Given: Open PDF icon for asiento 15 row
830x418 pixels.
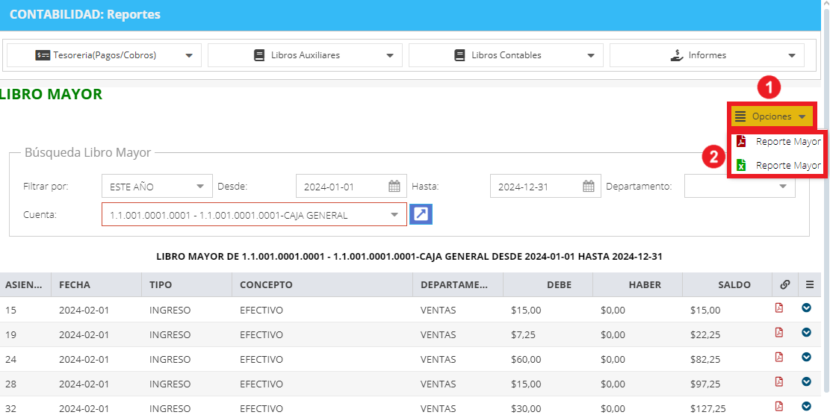Looking at the screenshot, I should click(778, 308).
